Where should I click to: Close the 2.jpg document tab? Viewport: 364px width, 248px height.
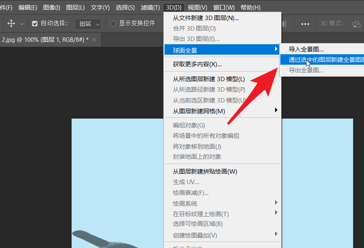[x=94, y=40]
